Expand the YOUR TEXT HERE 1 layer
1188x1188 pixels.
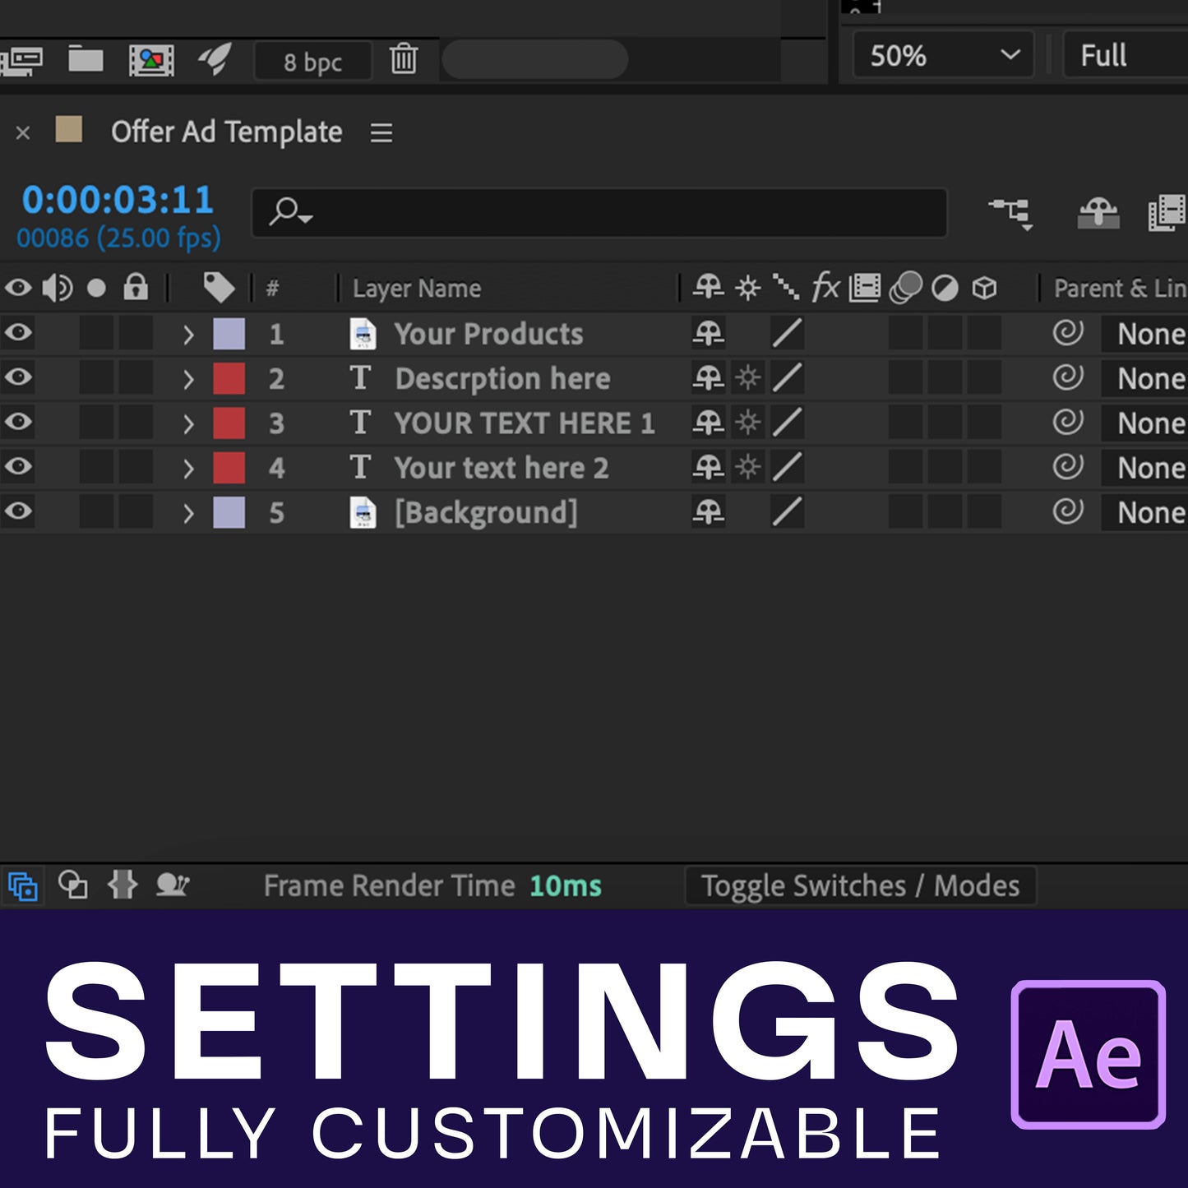[x=188, y=423]
